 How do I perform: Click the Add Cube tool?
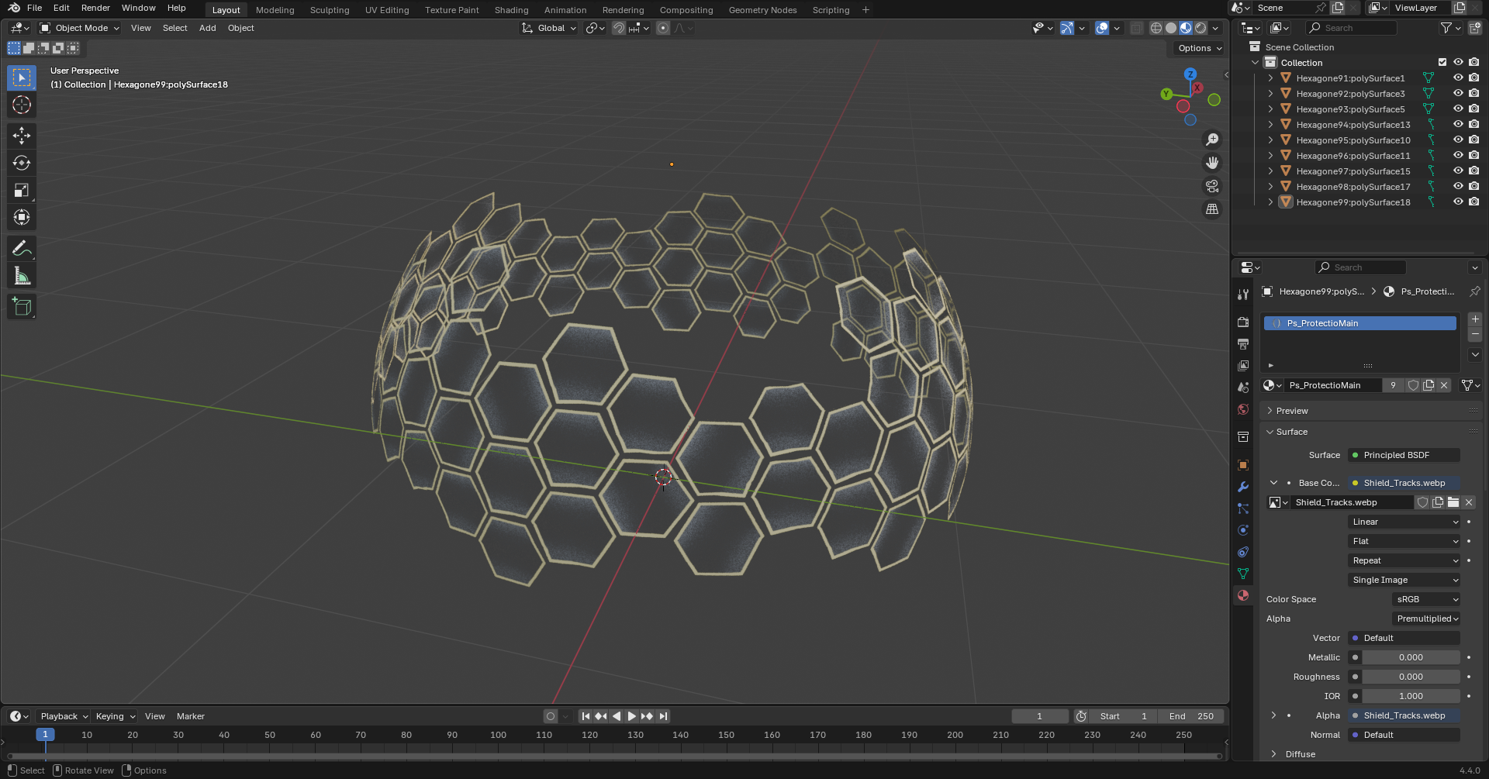tap(22, 307)
